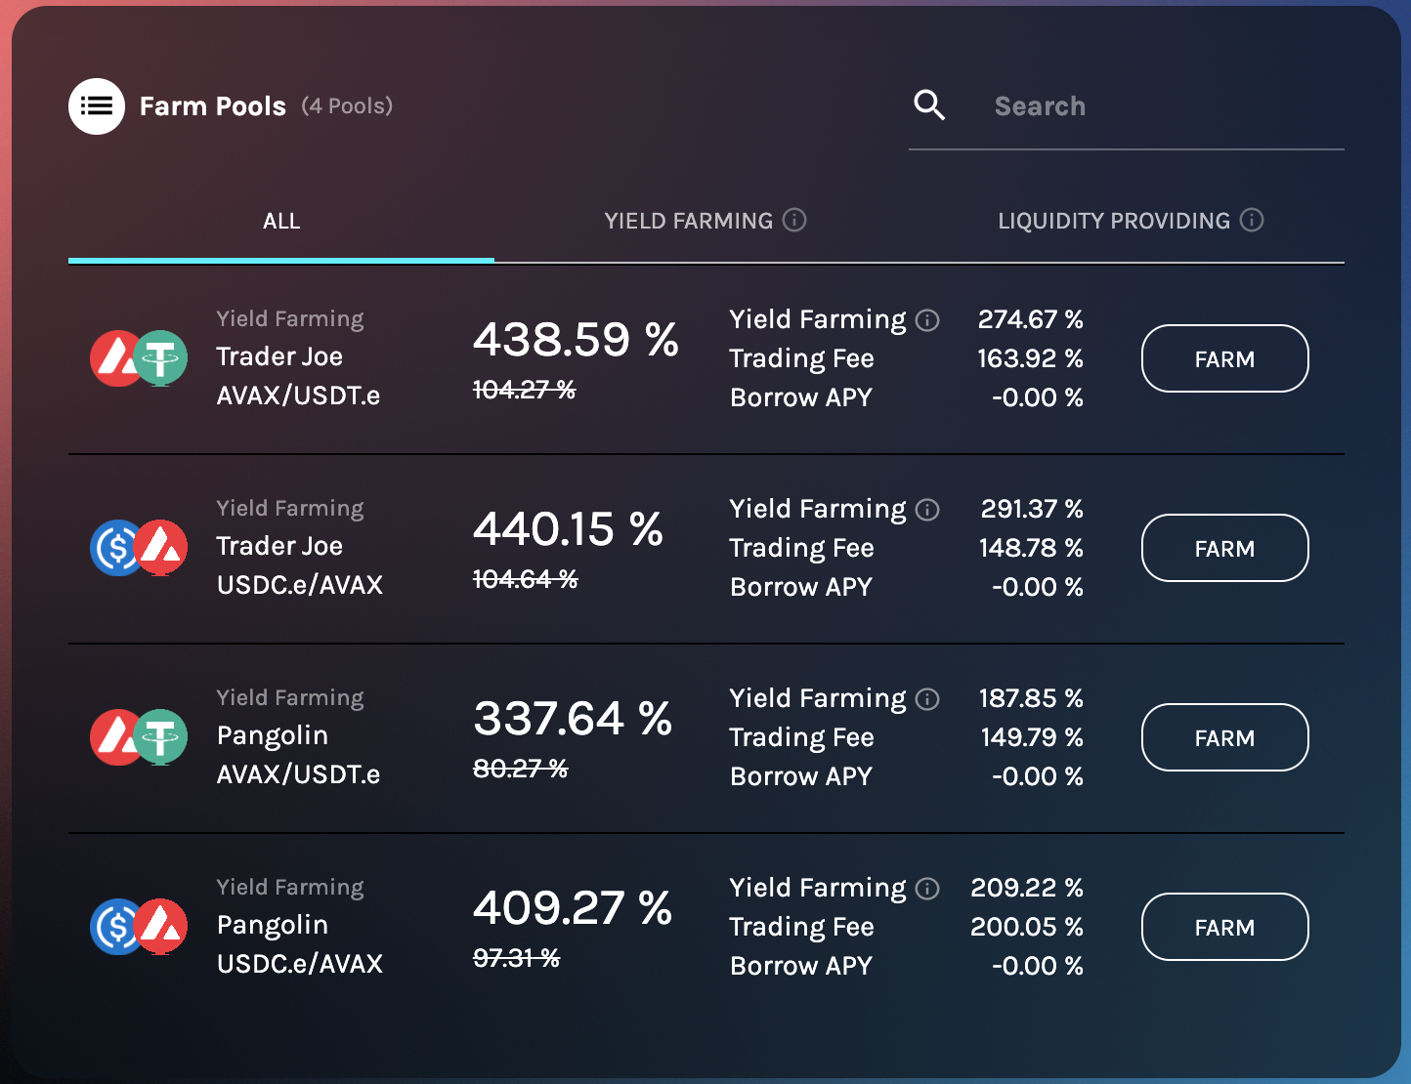Switch to the YIELD FARMING tab
The image size is (1411, 1084).
click(x=705, y=221)
